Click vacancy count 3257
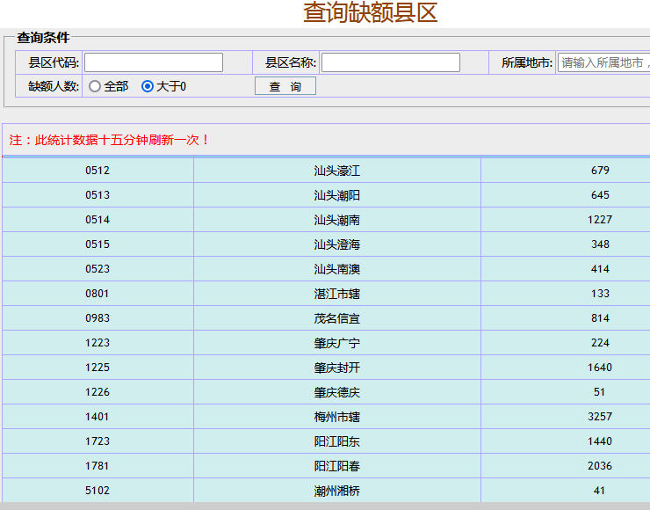The height and width of the screenshot is (510, 650). pos(600,417)
